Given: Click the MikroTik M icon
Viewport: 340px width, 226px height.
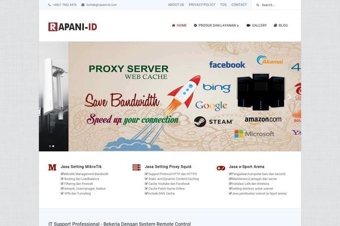Looking at the screenshot, I should click(x=52, y=167).
